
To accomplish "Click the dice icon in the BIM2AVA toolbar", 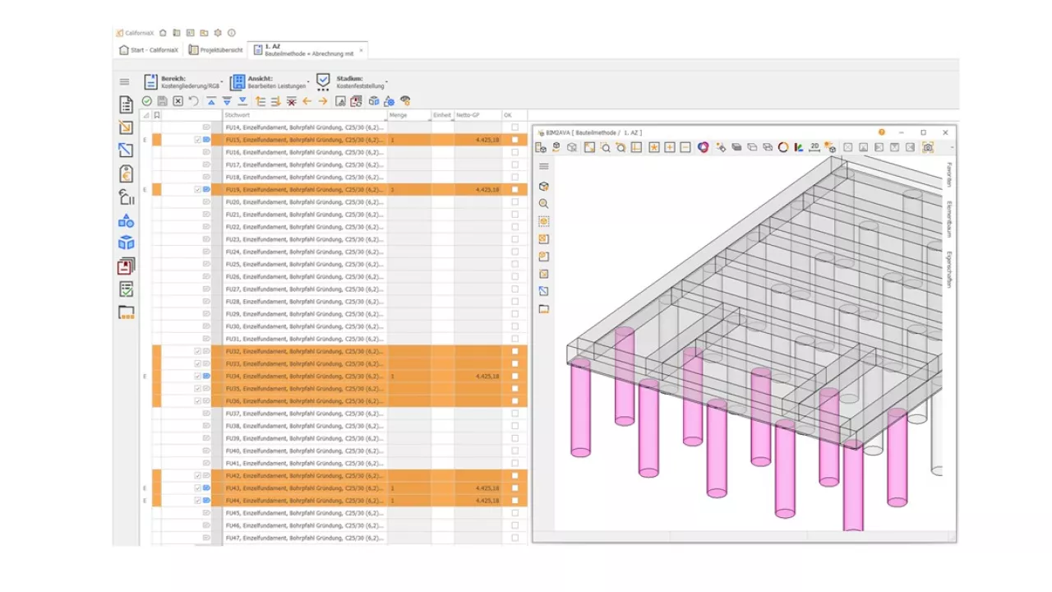I will tap(556, 148).
